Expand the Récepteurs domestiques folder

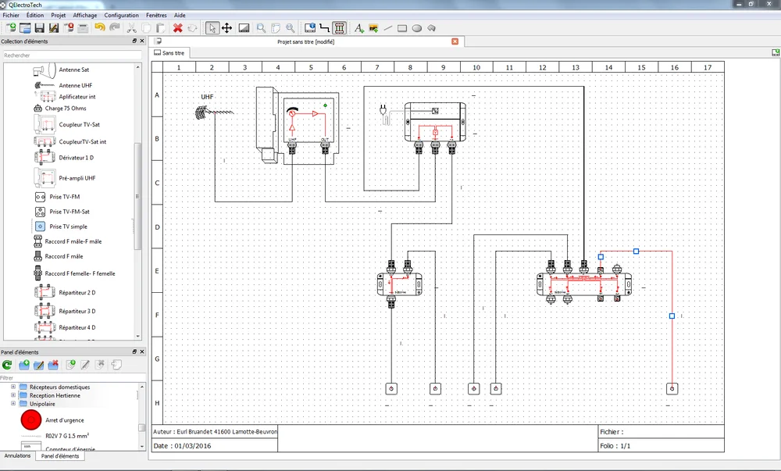13,387
